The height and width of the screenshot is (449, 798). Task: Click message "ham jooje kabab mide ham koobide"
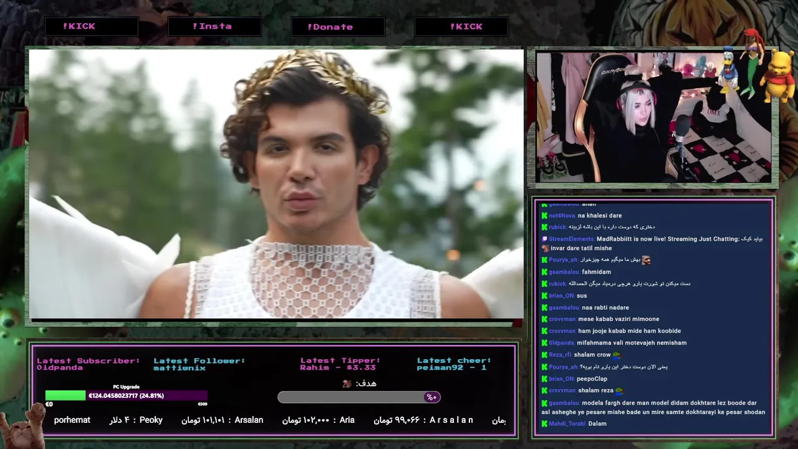[629, 331]
